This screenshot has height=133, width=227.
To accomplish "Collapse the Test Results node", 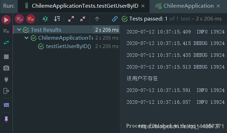I will tap(19, 30).
